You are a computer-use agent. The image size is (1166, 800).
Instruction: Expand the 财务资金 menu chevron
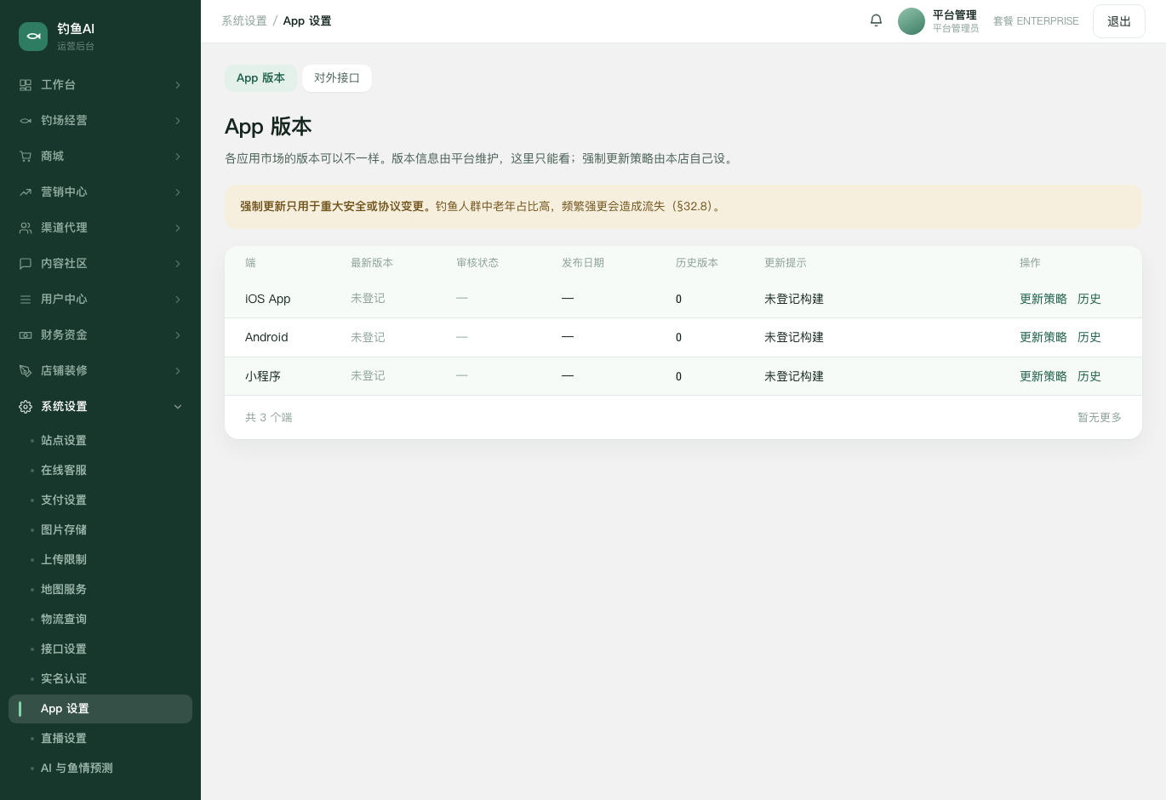coord(178,335)
